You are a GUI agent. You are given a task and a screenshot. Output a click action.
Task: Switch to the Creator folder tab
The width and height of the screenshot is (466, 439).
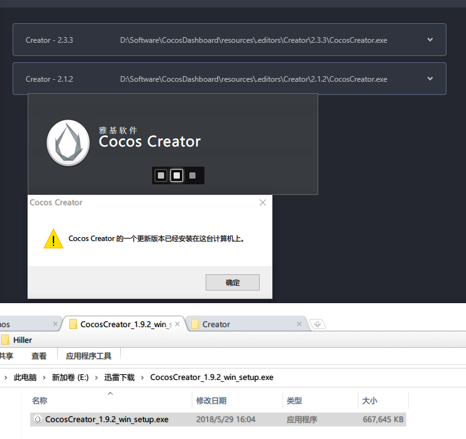[247, 324]
